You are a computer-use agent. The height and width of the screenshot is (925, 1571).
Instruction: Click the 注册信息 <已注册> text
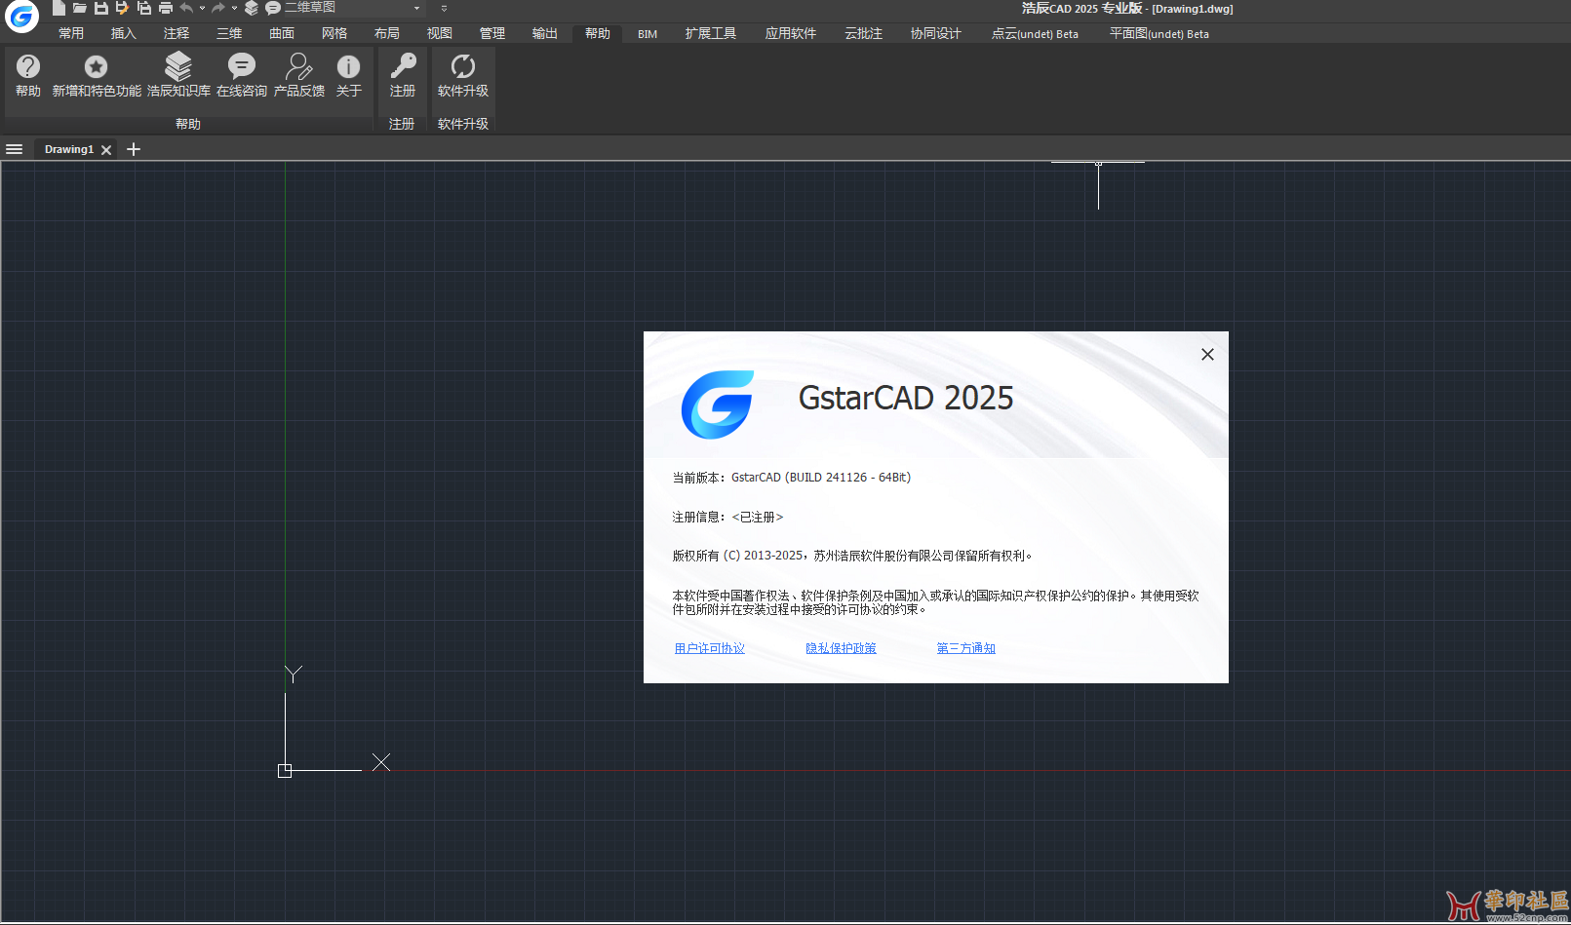pos(727,518)
